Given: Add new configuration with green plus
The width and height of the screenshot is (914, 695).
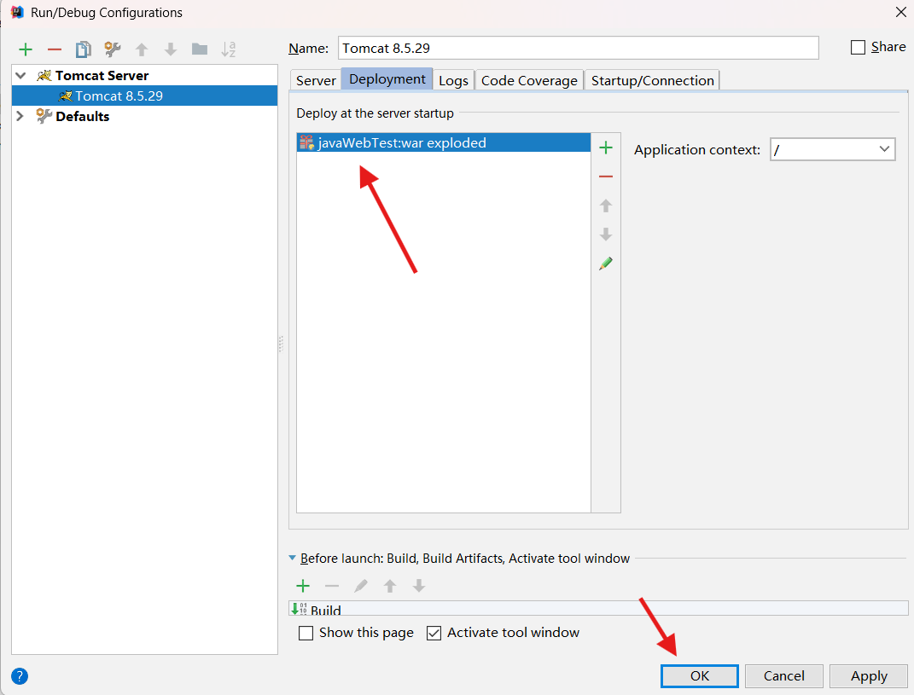Looking at the screenshot, I should tap(25, 49).
